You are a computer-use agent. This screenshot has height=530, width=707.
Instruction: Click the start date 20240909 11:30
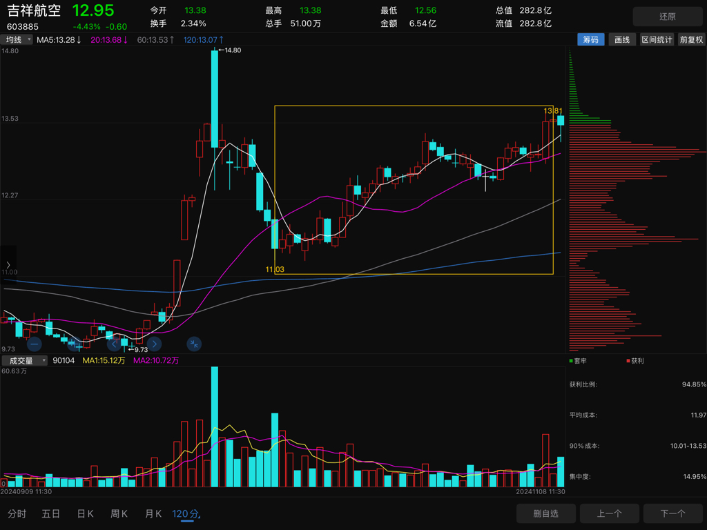[26, 491]
